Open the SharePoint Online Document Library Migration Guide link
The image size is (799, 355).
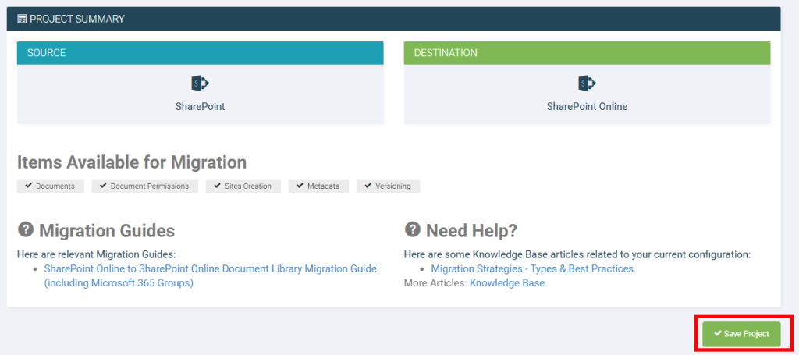point(210,275)
